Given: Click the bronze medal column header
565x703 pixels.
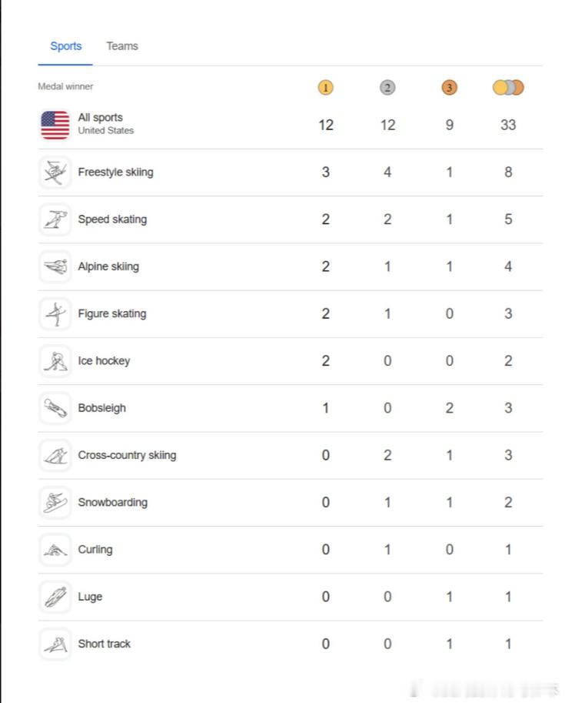Looking at the screenshot, I should pyautogui.click(x=450, y=88).
